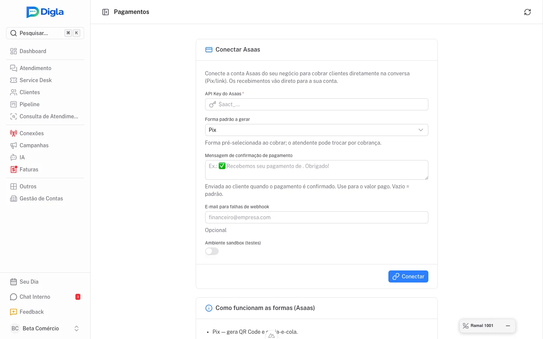Screen dimensions: 543x339
Task: Click the API Key do Asaas field
Action: tap(316, 104)
